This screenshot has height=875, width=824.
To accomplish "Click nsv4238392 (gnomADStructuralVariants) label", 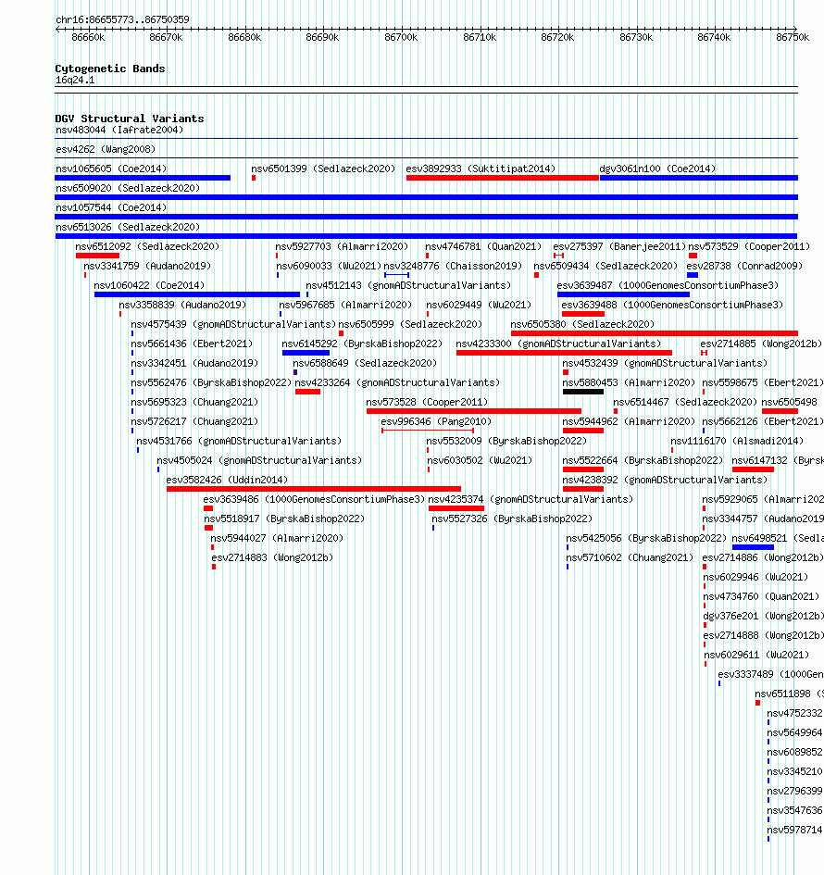I will [x=665, y=481].
